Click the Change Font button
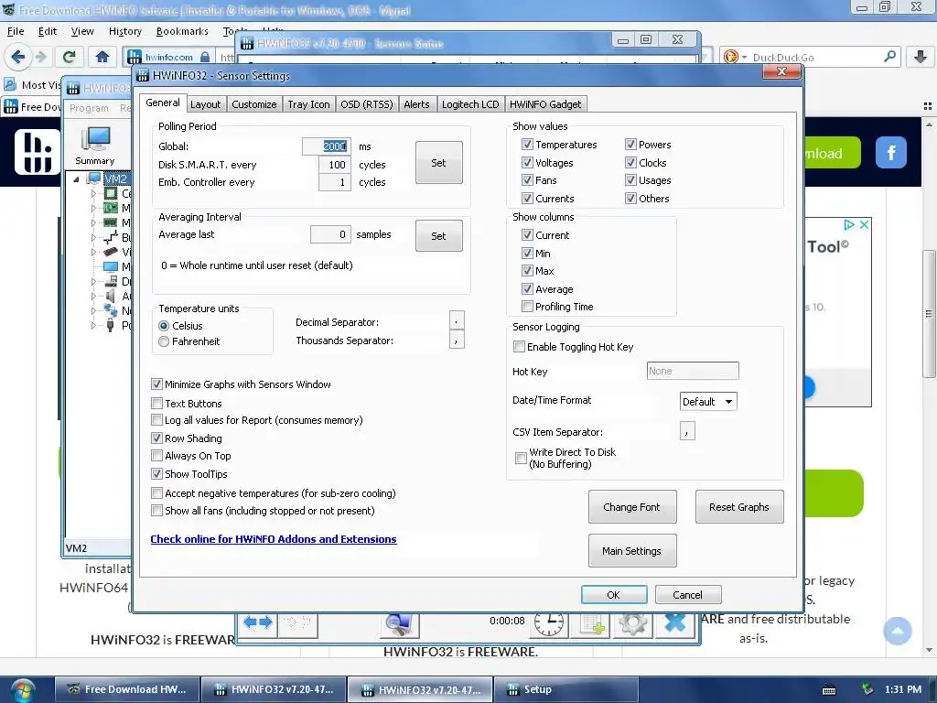 coord(632,507)
